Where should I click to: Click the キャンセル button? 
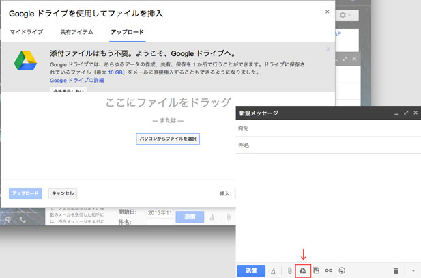click(x=63, y=193)
